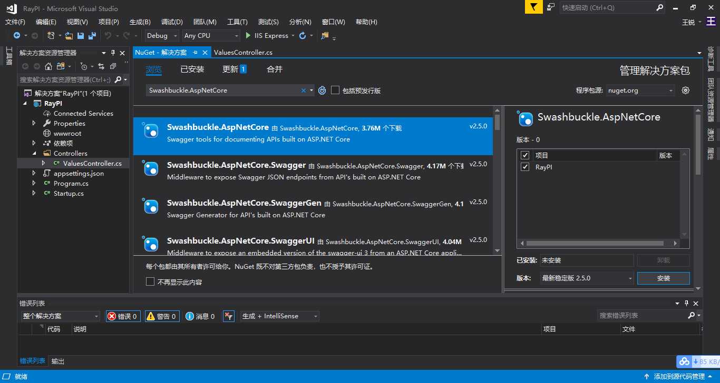Image resolution: width=720 pixels, height=383 pixels.
Task: Toggle the errors filter button
Action: [123, 316]
